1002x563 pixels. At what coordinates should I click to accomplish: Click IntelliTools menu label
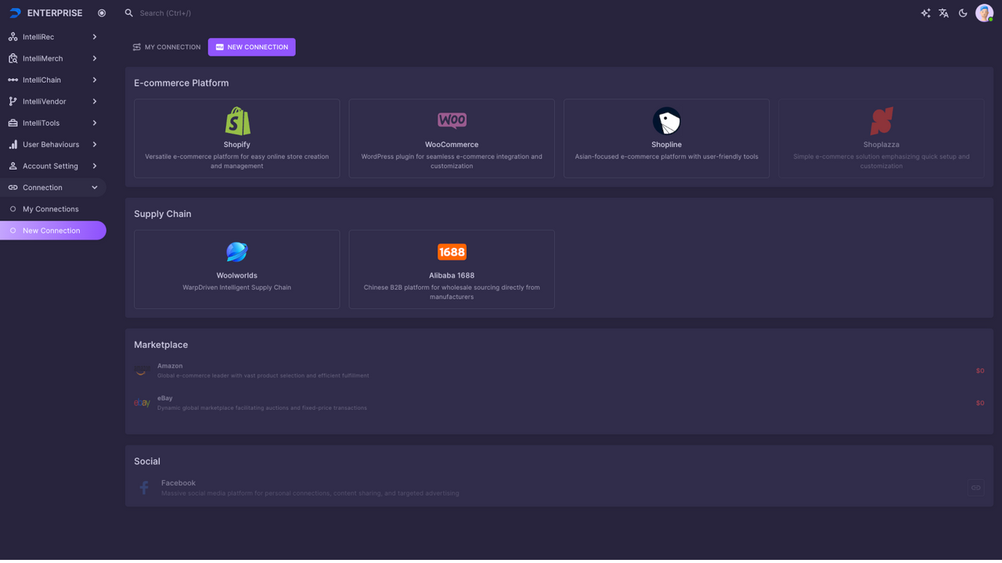point(41,123)
